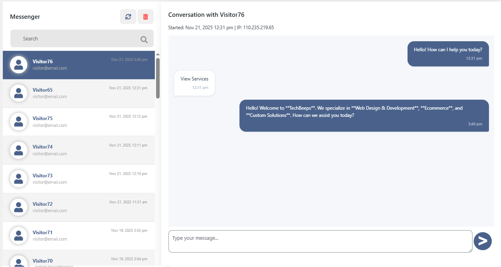Click Visitor76's avatar icon
Screen dimensions: 501x267
coord(18,65)
